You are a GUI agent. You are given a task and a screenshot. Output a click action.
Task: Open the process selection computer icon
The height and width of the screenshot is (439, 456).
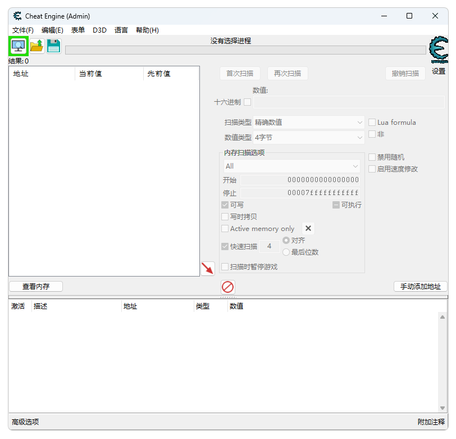pyautogui.click(x=19, y=46)
